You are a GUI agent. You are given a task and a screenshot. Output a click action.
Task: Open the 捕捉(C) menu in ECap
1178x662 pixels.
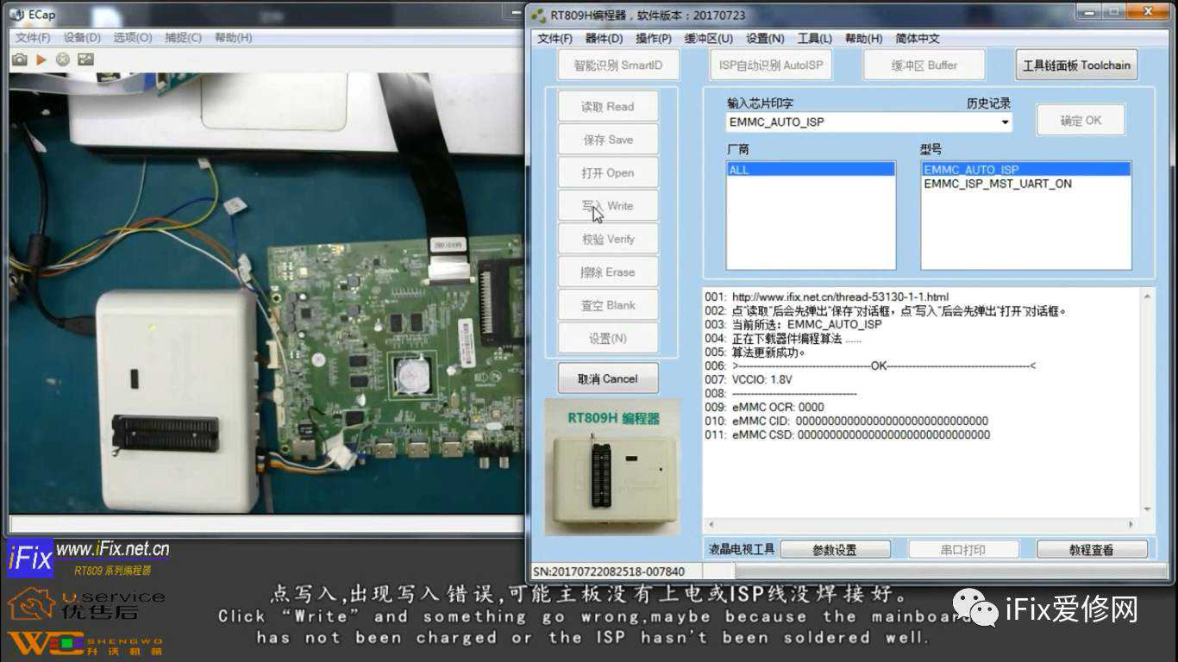pos(183,37)
